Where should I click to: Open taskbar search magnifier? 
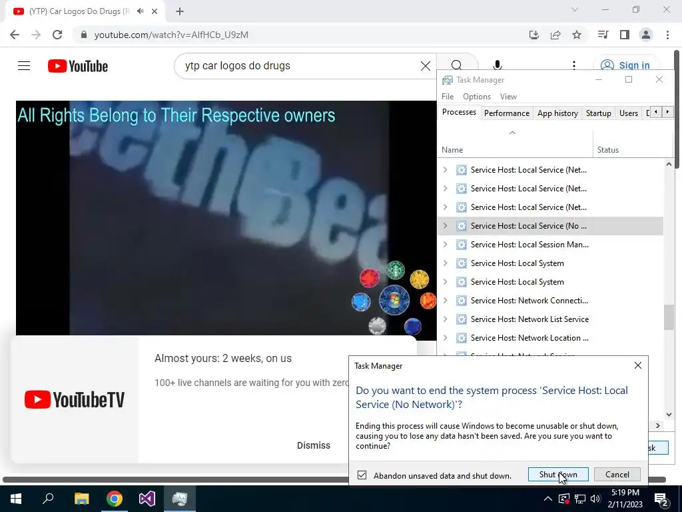(x=48, y=499)
